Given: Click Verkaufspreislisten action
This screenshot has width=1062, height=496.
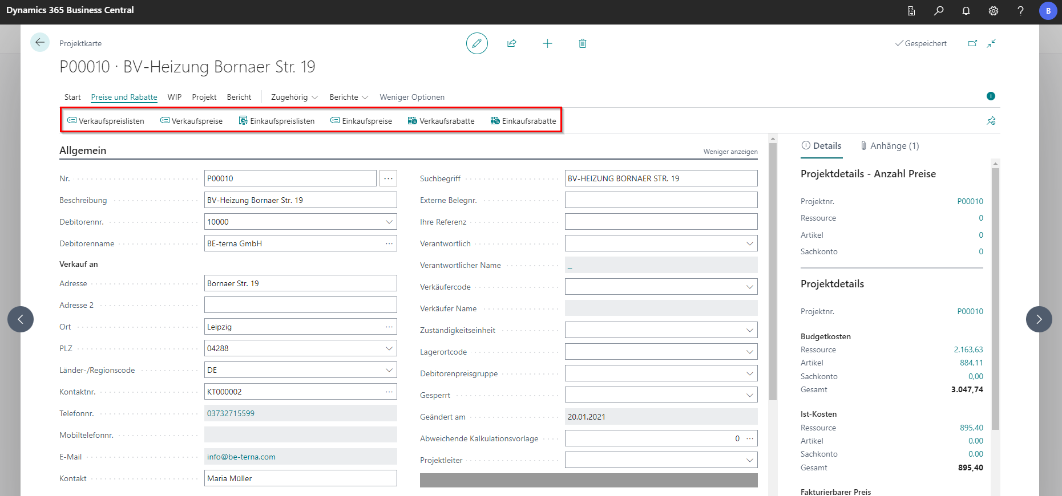Looking at the screenshot, I should pyautogui.click(x=106, y=121).
